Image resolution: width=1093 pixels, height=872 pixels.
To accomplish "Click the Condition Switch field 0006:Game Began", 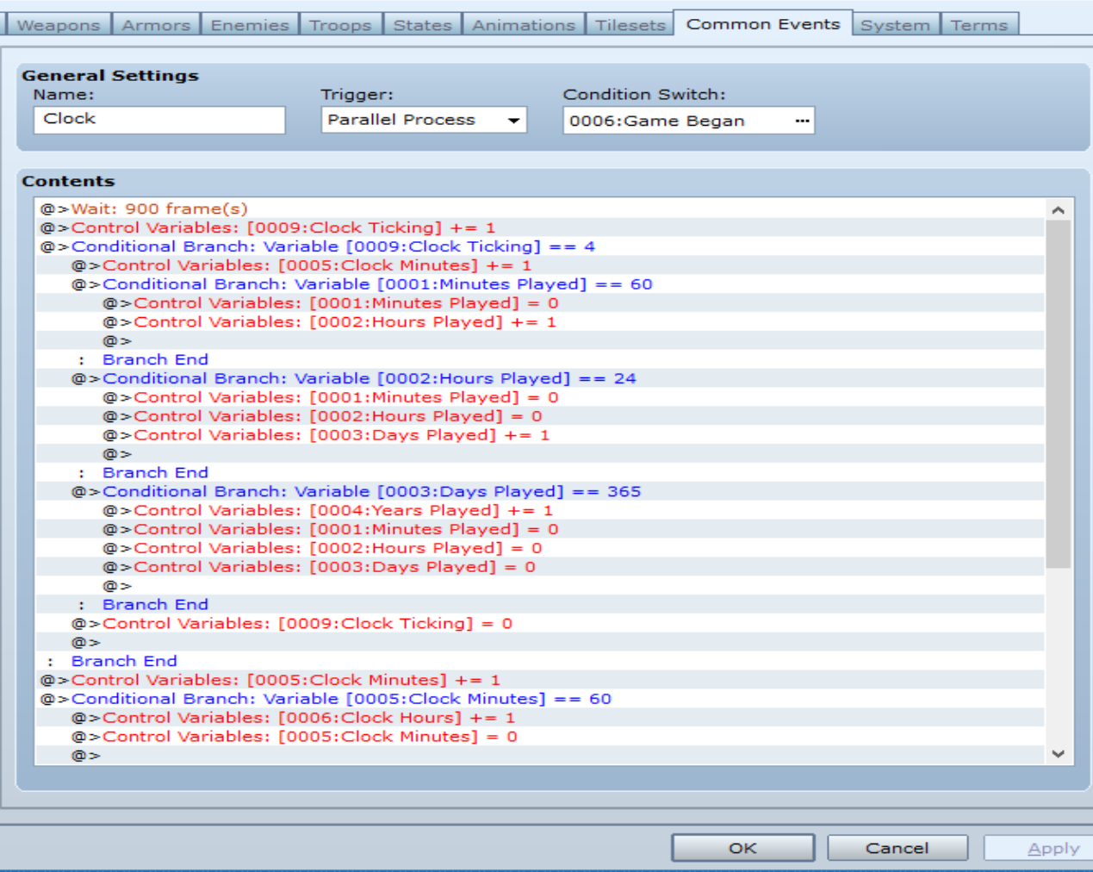I will (x=688, y=121).
